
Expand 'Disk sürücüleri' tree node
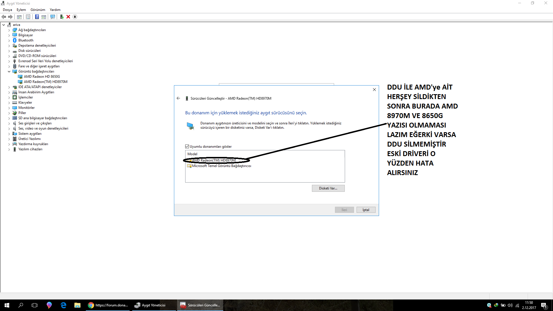tap(9, 51)
